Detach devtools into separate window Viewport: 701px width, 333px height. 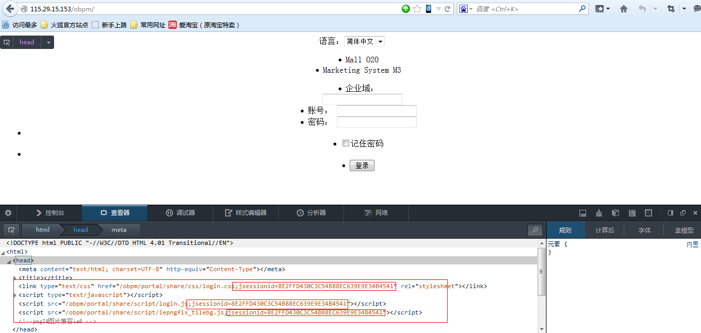tap(683, 213)
